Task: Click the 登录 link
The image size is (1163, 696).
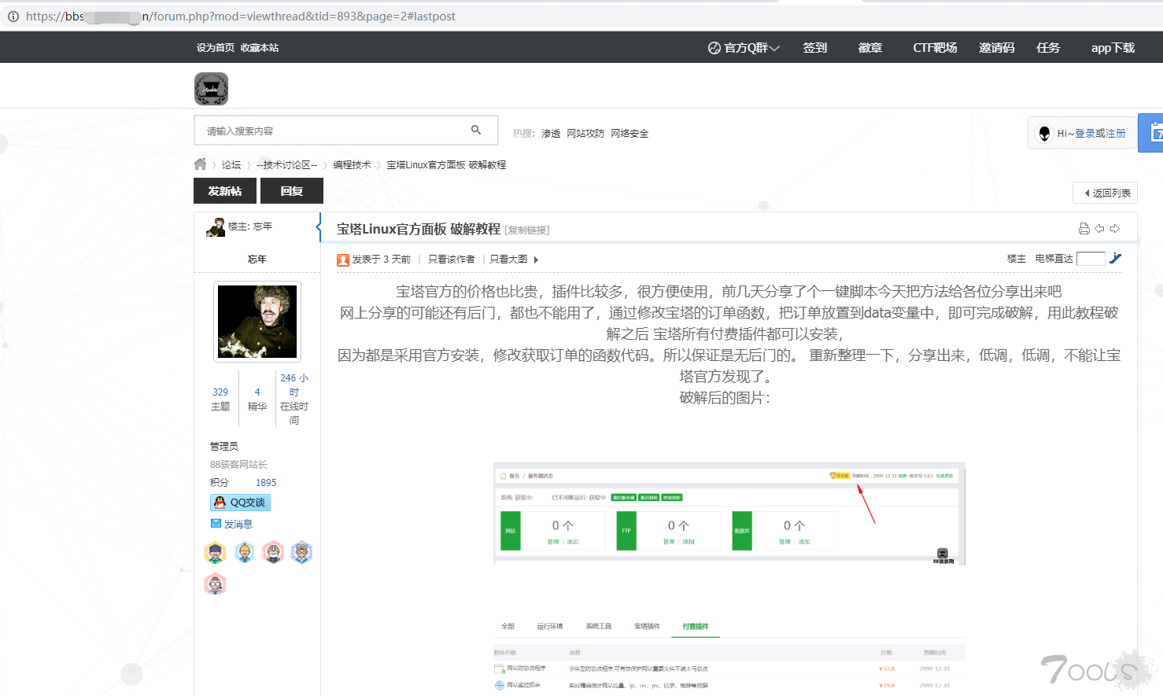Action: point(1085,134)
